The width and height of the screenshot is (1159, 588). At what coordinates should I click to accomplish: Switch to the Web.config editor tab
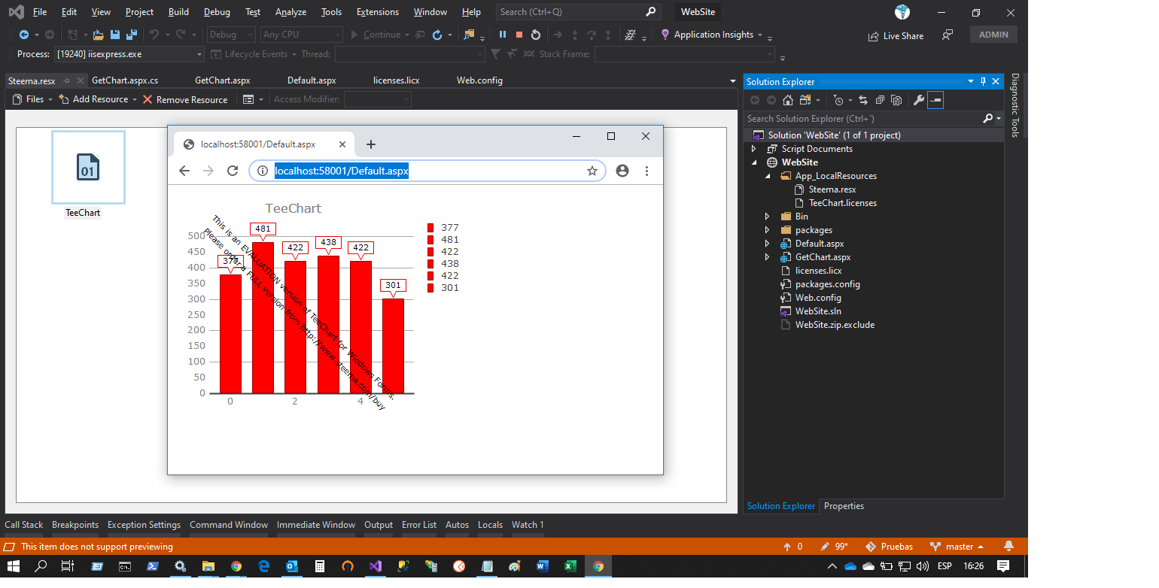point(479,80)
